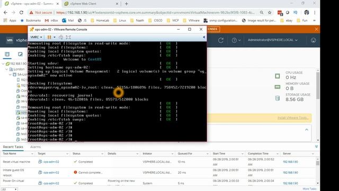This screenshot has width=339, height=191.
Task: Go back using browser back arrow
Action: pyautogui.click(x=5, y=13)
